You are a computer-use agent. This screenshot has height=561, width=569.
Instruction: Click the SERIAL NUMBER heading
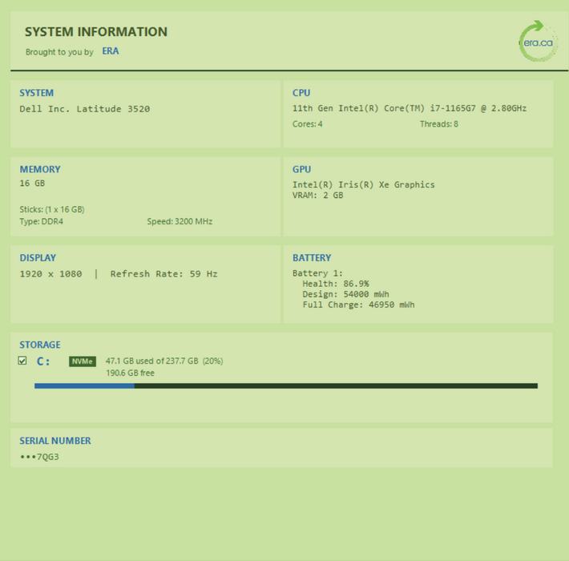(55, 441)
